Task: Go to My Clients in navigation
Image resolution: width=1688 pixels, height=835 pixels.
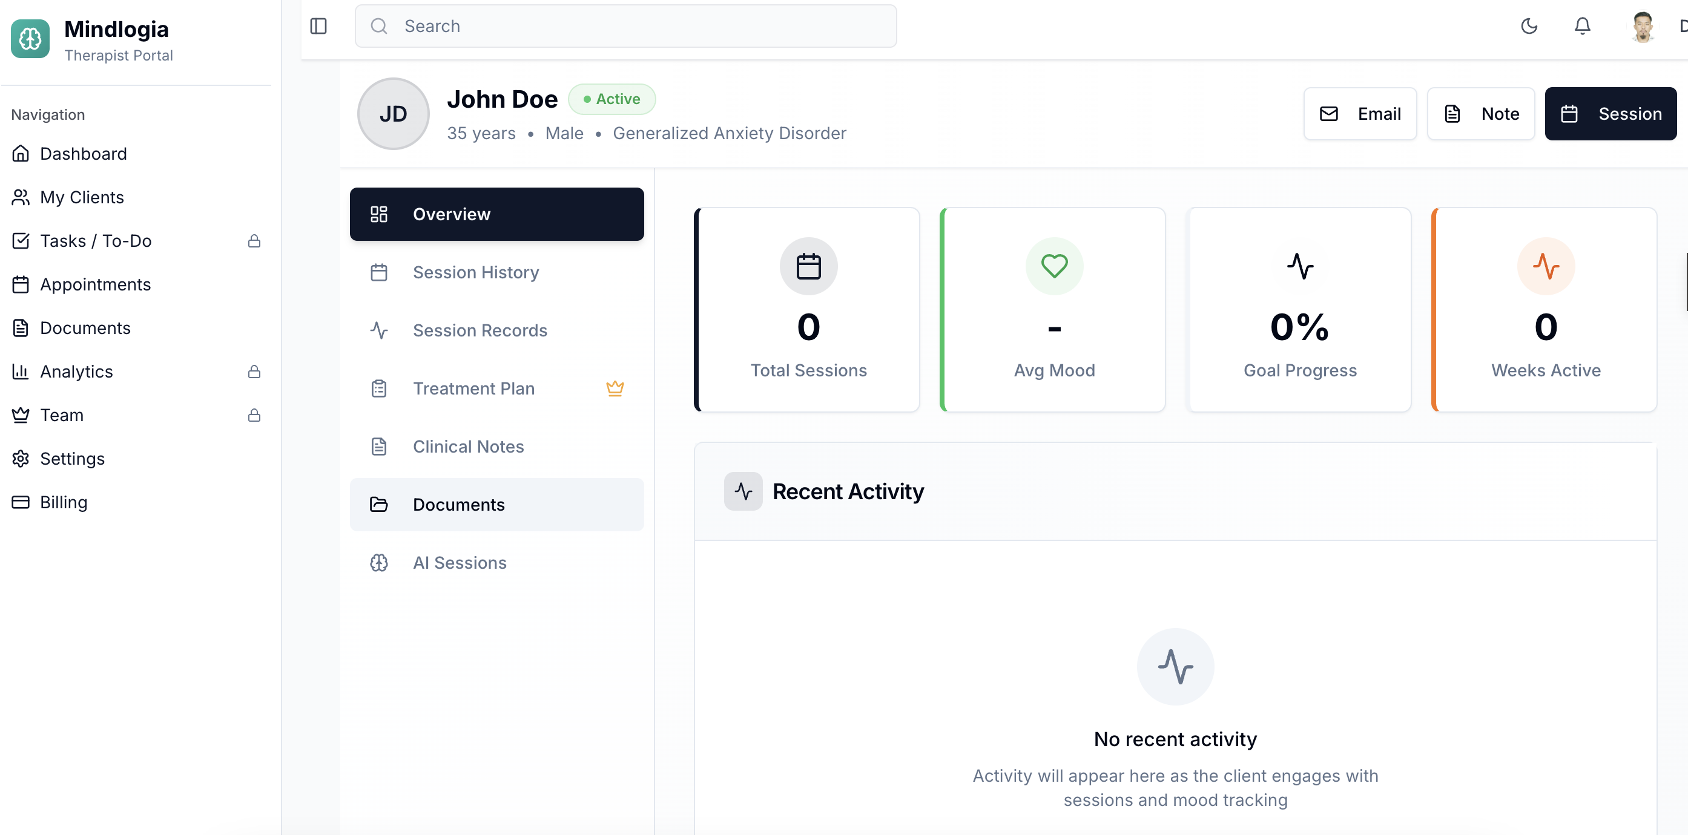Action: (82, 197)
